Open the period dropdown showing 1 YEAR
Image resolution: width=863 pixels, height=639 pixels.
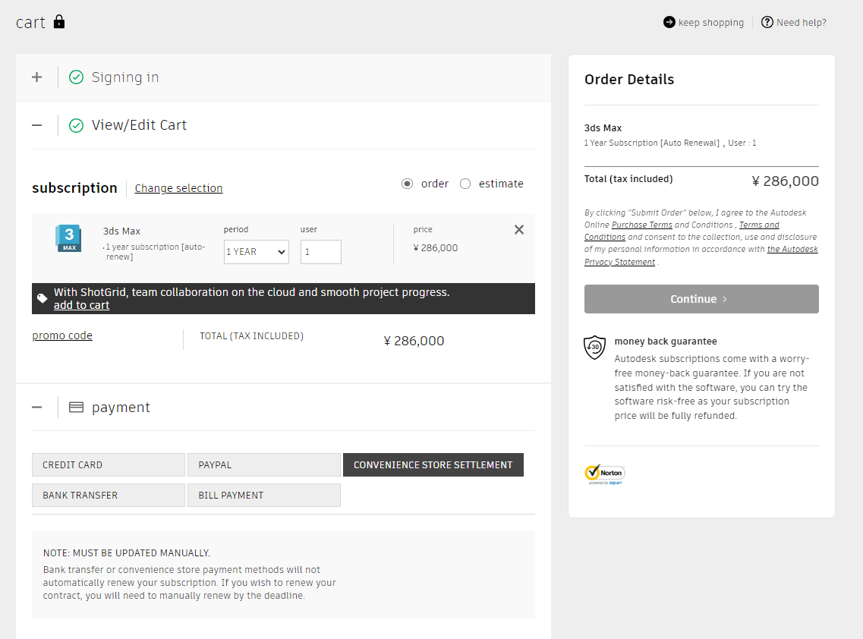coord(257,252)
